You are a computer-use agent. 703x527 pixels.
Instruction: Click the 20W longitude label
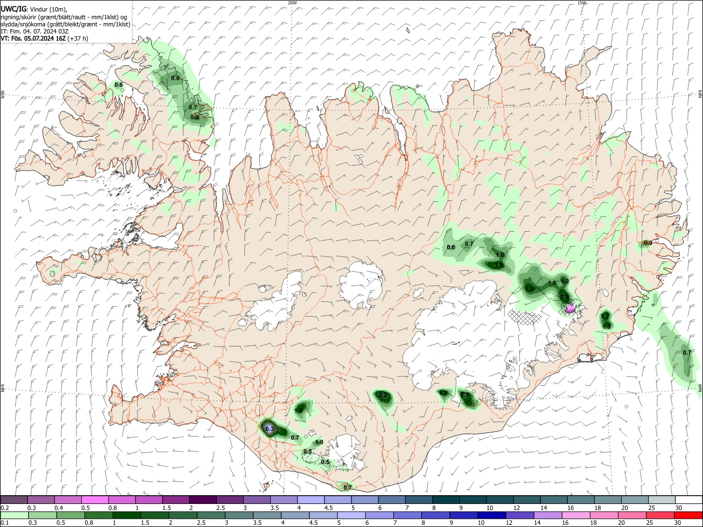tap(292, 3)
